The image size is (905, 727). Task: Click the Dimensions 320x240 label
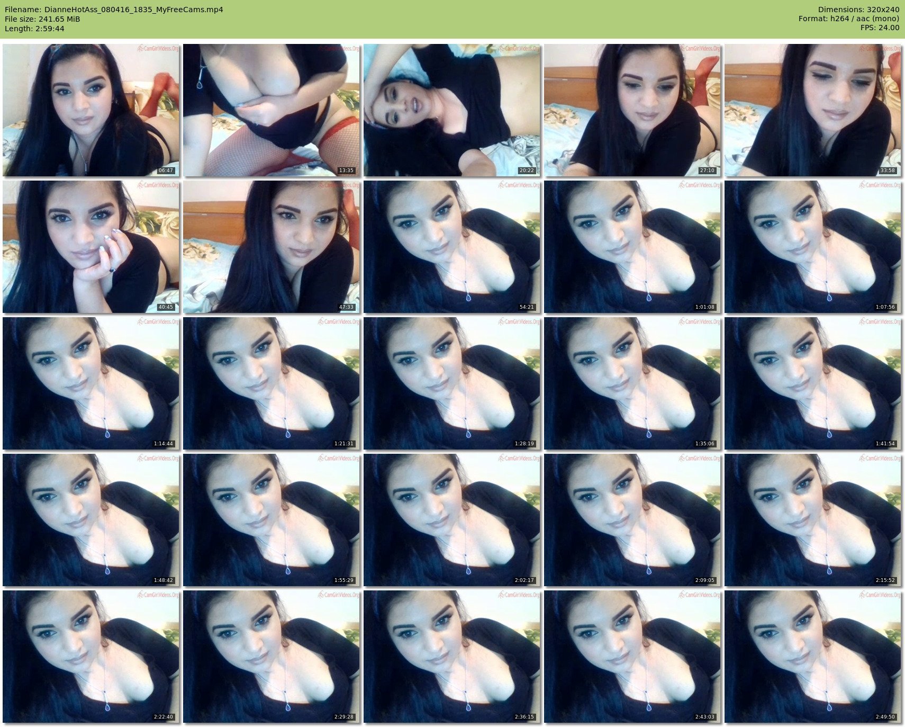858,10
